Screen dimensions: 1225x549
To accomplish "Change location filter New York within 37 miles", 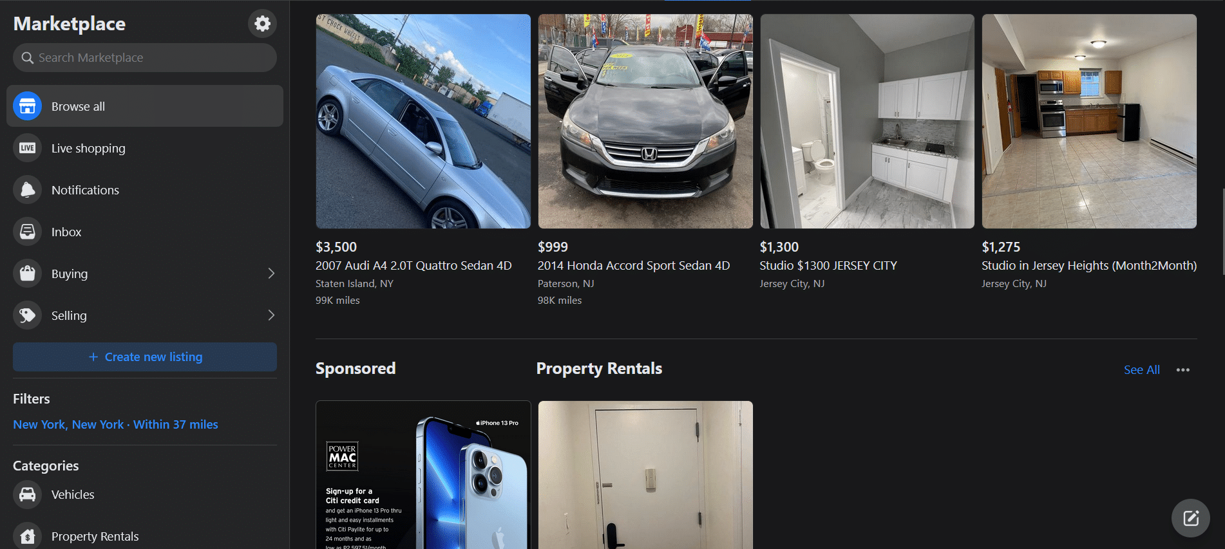I will pos(115,425).
